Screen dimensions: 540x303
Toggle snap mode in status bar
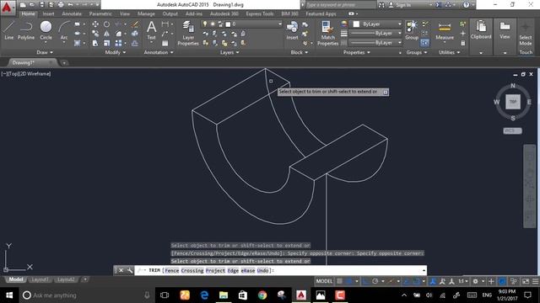pyautogui.click(x=349, y=281)
